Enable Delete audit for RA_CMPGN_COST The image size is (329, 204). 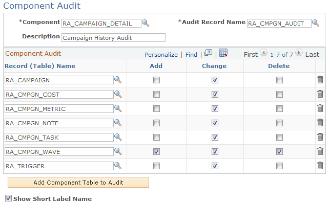[x=279, y=95]
